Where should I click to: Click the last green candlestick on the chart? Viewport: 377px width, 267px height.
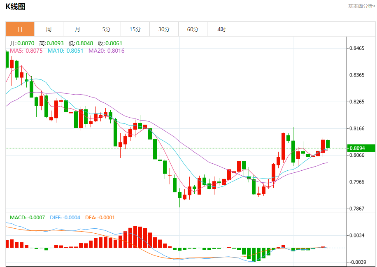pyautogui.click(x=328, y=144)
